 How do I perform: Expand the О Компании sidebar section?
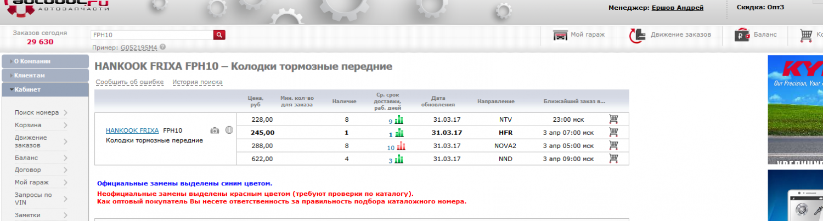coord(45,61)
